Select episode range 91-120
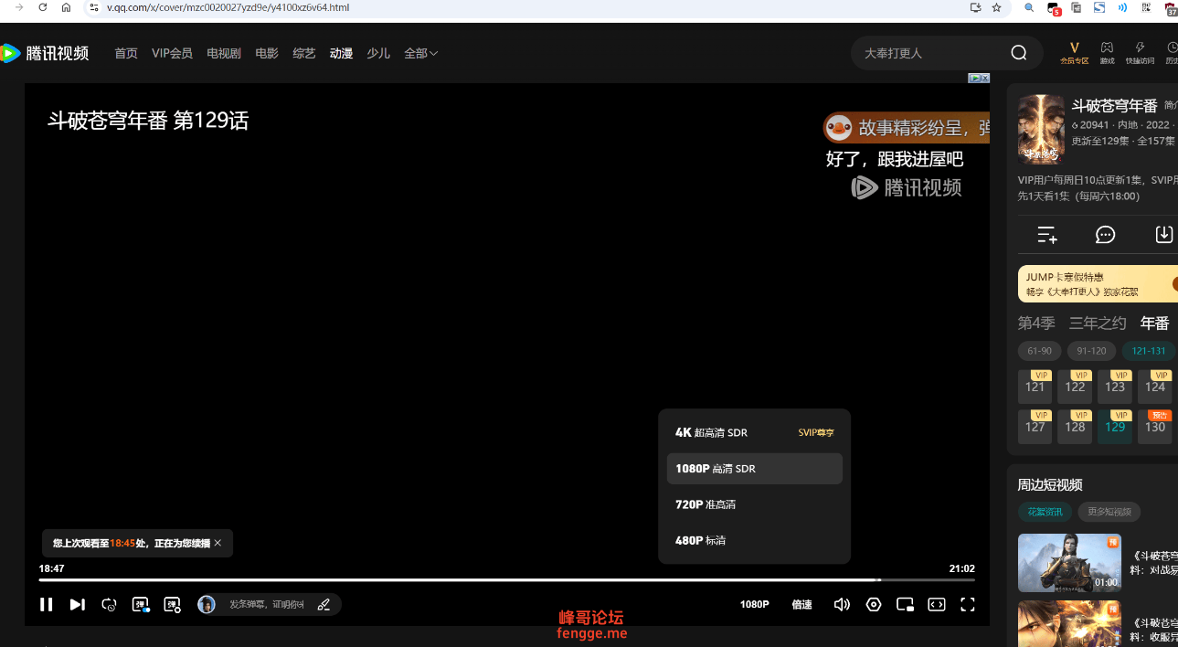This screenshot has width=1178, height=647. pyautogui.click(x=1091, y=351)
